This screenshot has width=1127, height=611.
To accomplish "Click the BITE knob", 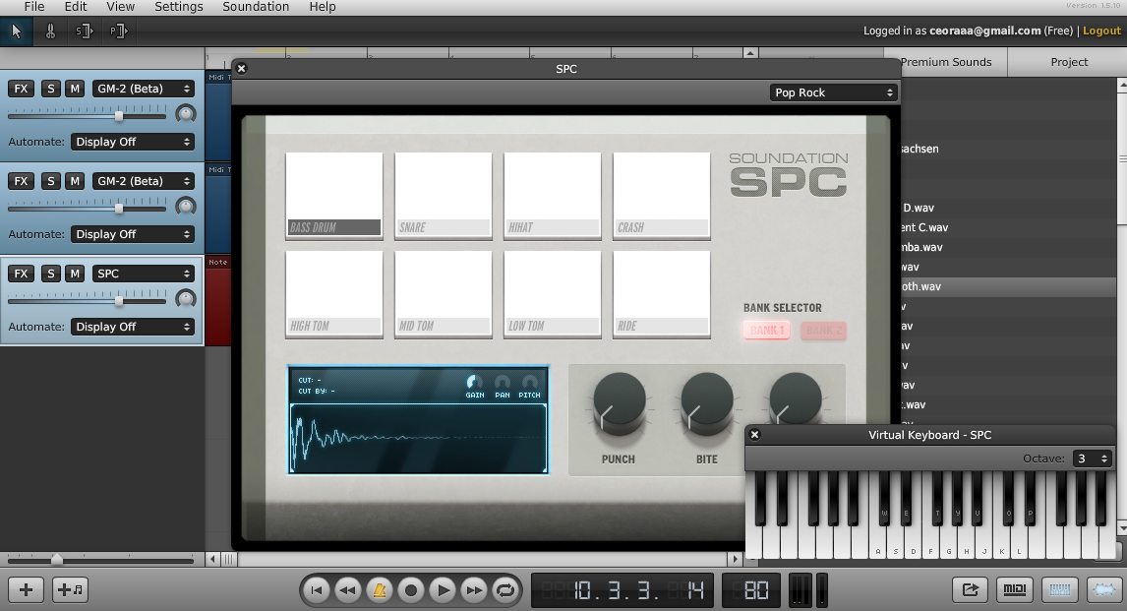I will [x=706, y=402].
